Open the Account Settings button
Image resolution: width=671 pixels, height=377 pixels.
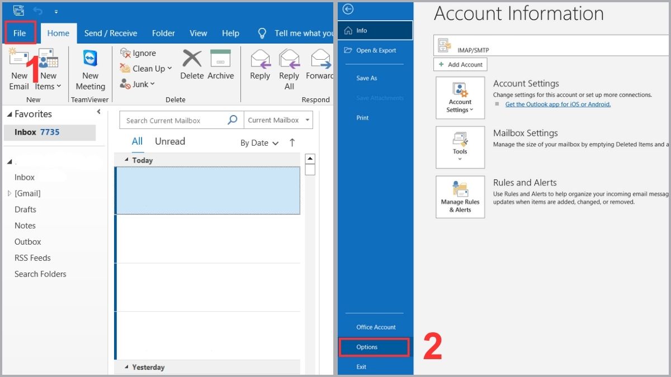[x=460, y=98]
